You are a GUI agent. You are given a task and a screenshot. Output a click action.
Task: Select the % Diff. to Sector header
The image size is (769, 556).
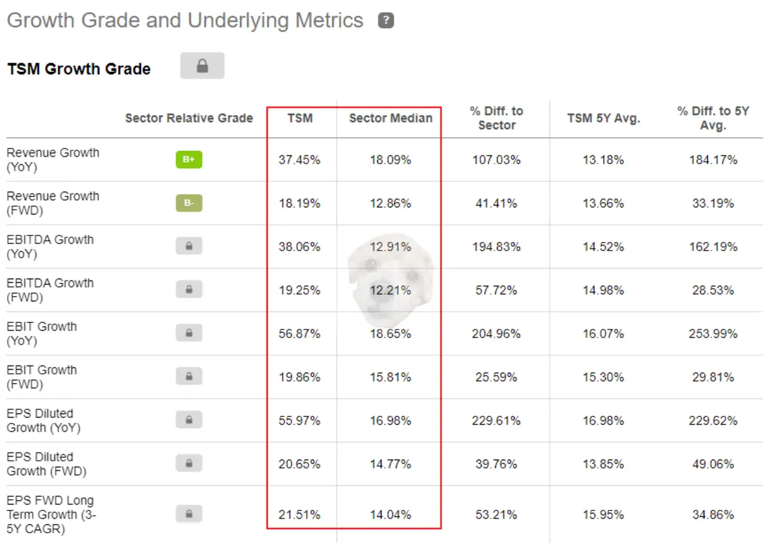click(x=497, y=118)
